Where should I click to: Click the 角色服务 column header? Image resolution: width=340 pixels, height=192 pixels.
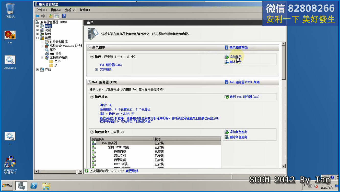pos(122,139)
